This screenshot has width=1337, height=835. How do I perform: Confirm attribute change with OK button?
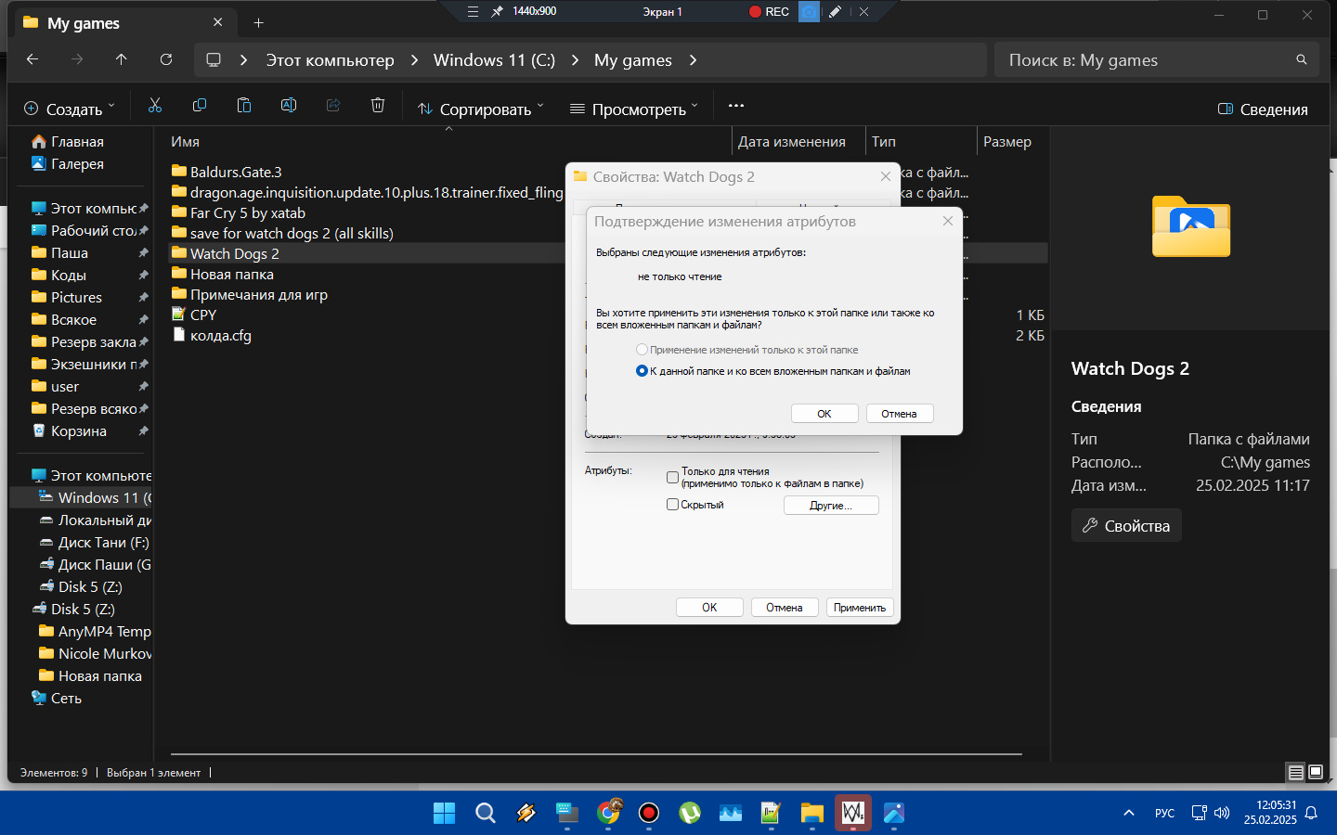tap(824, 414)
